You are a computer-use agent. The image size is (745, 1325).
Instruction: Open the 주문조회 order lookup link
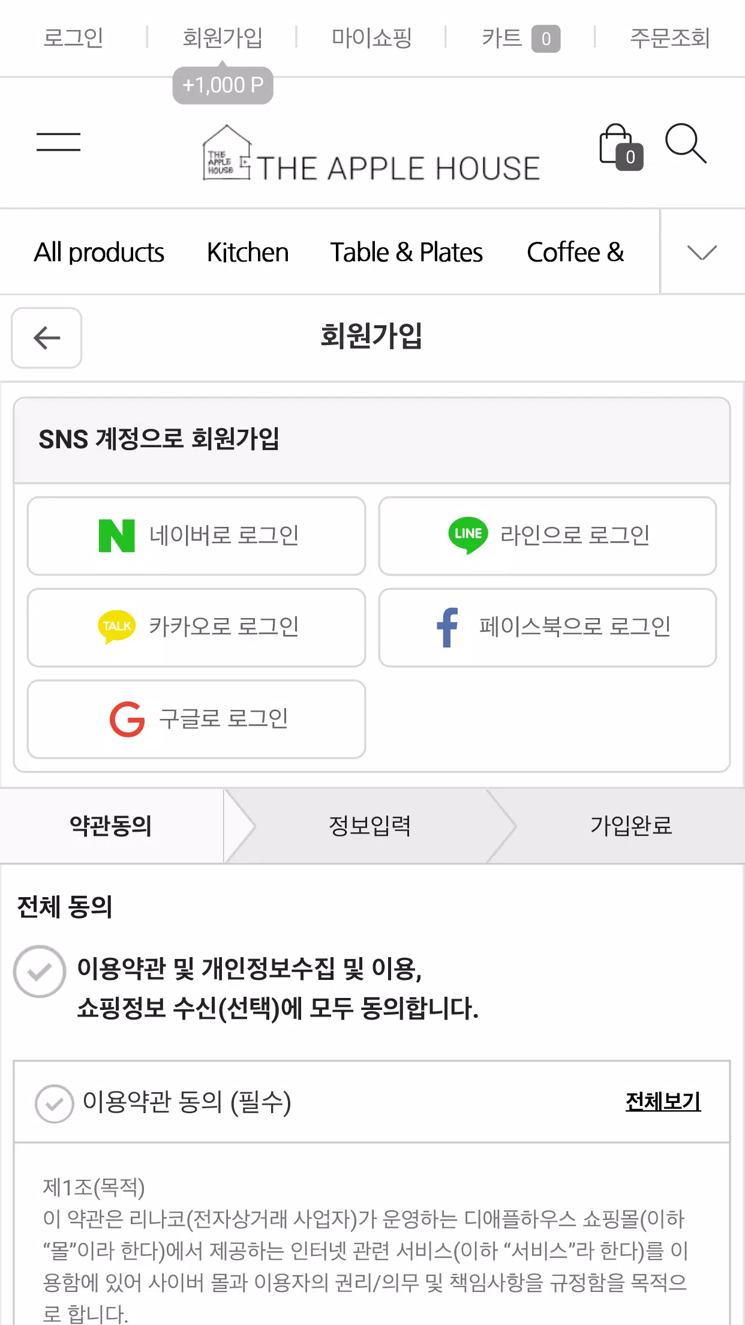pyautogui.click(x=669, y=38)
